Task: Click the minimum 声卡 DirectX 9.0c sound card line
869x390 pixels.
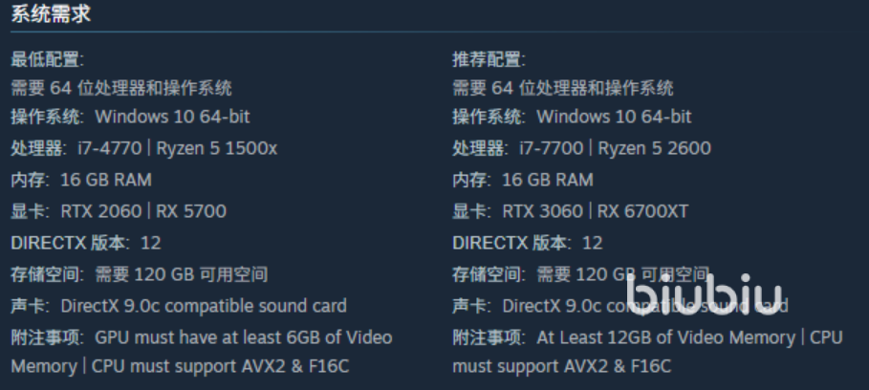Action: pos(179,306)
